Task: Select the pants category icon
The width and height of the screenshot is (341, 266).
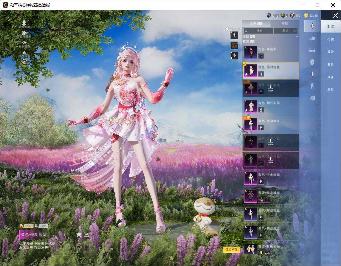Action: [312, 86]
